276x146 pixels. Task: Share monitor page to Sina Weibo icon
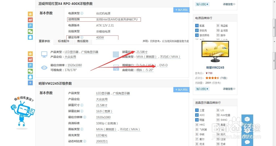click(30, 60)
